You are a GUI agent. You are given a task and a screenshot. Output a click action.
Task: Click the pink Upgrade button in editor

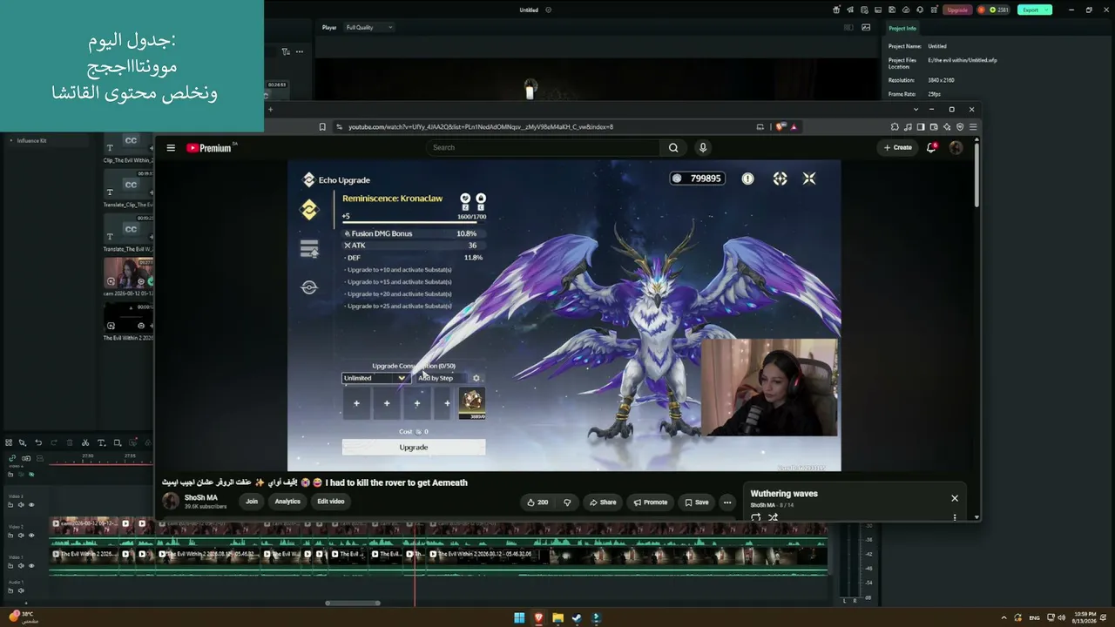pos(957,10)
